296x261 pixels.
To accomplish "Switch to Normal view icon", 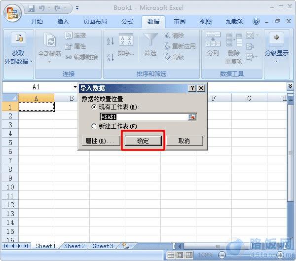I will point(171,256).
